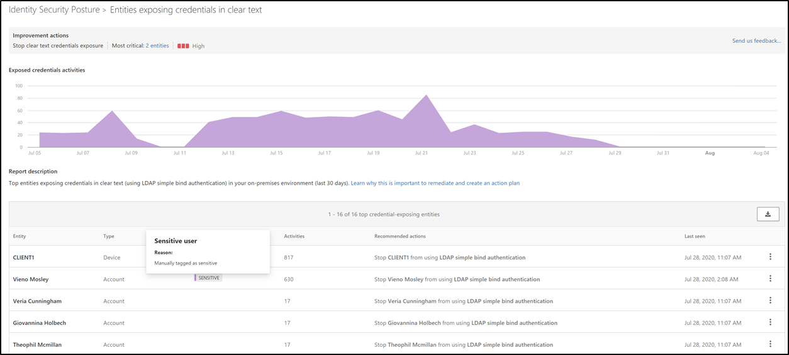Viewport: 789px width, 355px height.
Task: Open more options for Giovannina Holbech row
Action: (770, 323)
